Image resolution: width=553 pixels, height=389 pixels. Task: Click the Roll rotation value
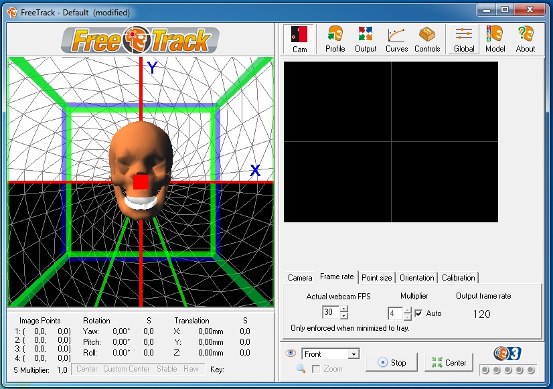click(121, 353)
